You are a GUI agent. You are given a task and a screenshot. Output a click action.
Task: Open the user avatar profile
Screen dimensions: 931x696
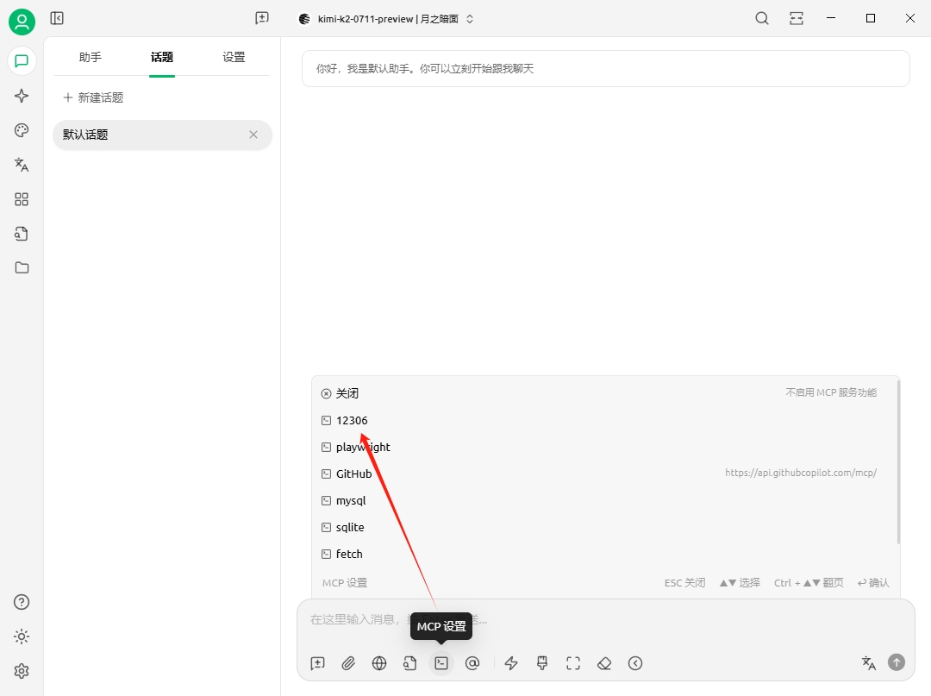click(22, 22)
